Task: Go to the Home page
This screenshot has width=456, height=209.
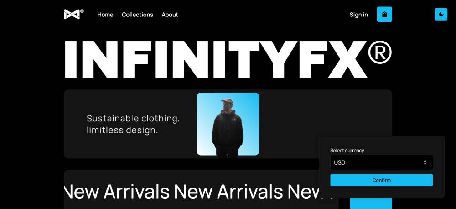Action: (105, 15)
